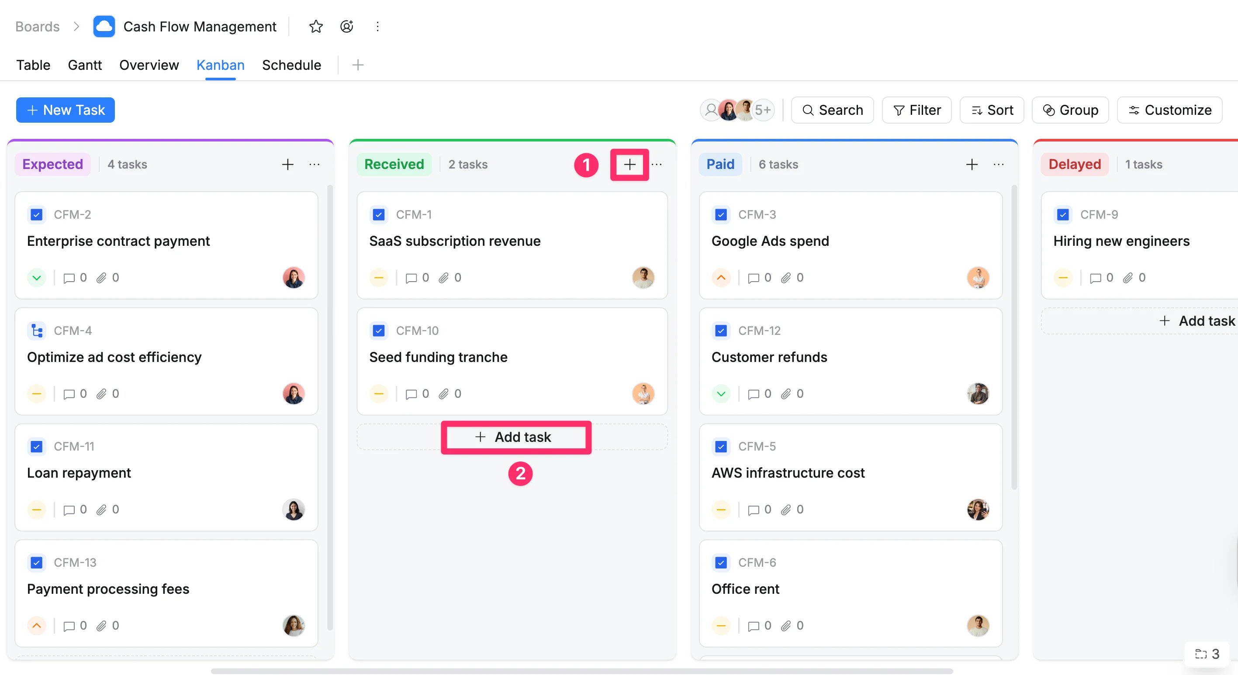Screen dimensions: 1238x675
Task: Click comment icon on Loan repayment card
Action: pos(69,510)
